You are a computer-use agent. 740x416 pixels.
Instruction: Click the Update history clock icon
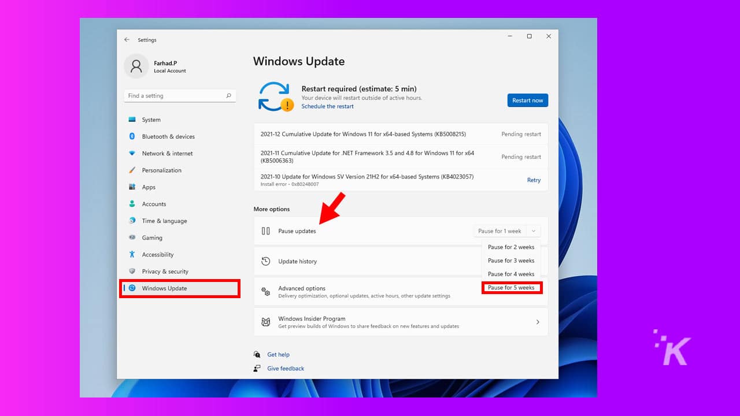point(266,261)
